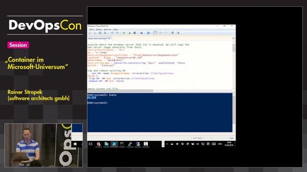Open the Help menu
307x172 pixels.
pos(115,30)
